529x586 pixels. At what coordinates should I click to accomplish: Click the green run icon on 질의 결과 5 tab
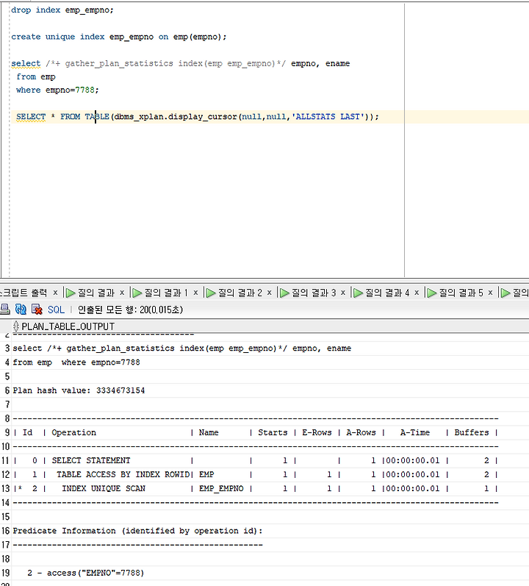pos(432,293)
